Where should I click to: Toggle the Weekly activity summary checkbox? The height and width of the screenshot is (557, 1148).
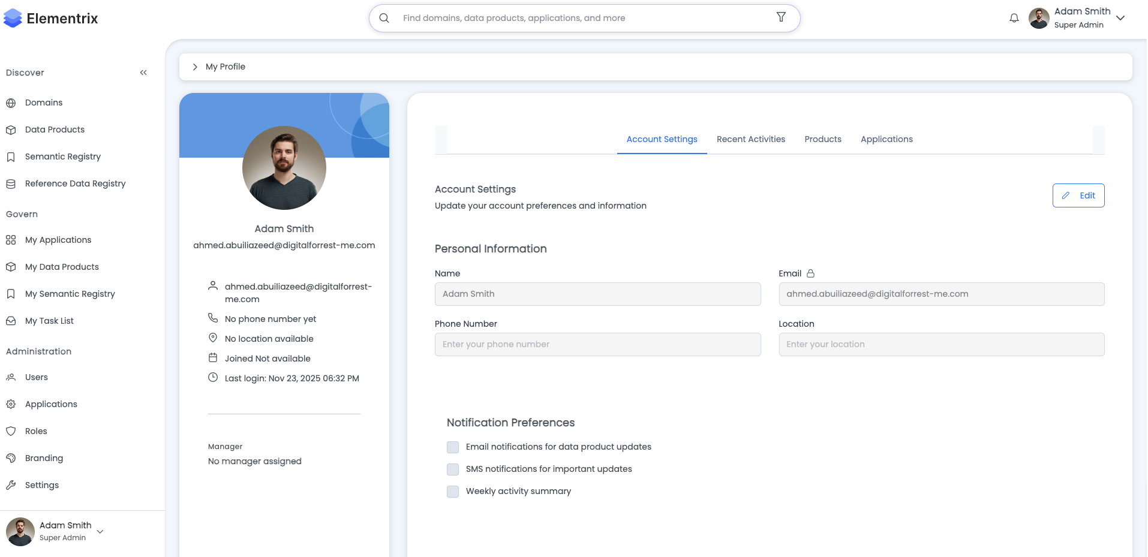coord(453,492)
